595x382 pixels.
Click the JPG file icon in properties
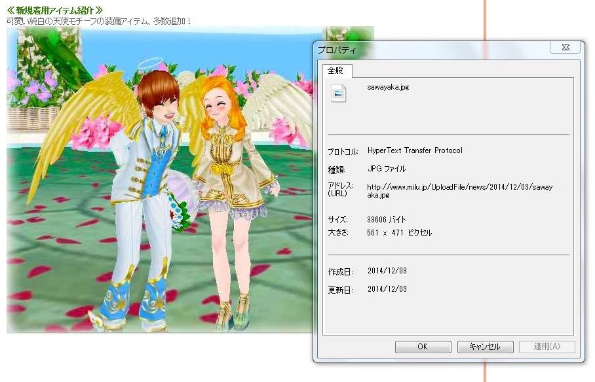339,93
